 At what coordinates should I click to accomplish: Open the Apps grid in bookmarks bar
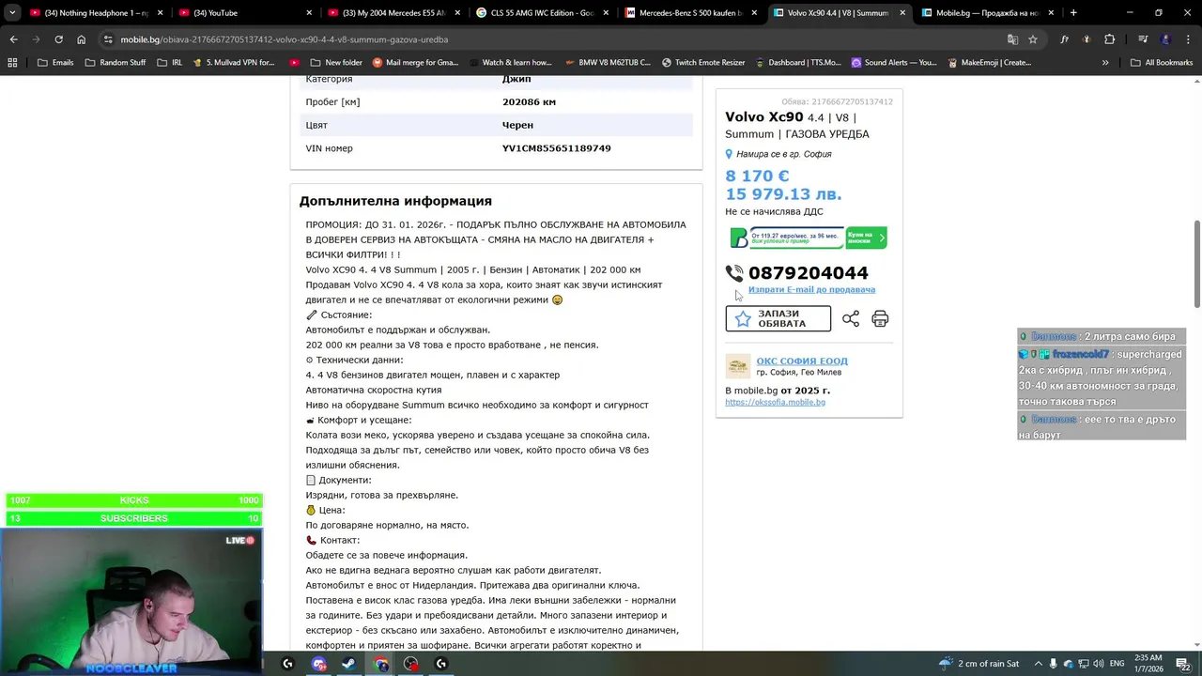tap(12, 63)
